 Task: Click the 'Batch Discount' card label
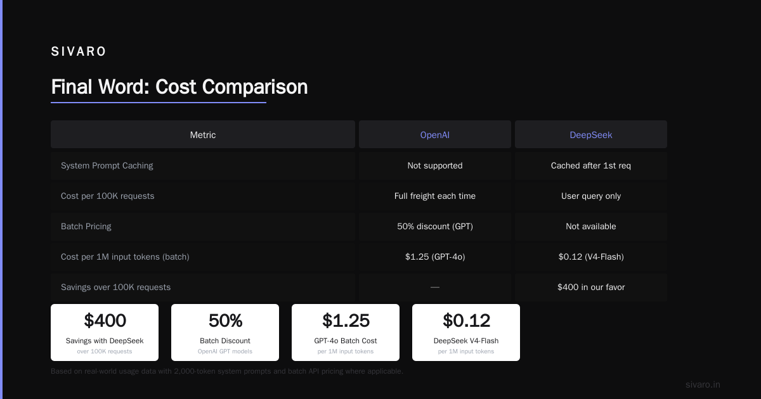coord(225,341)
